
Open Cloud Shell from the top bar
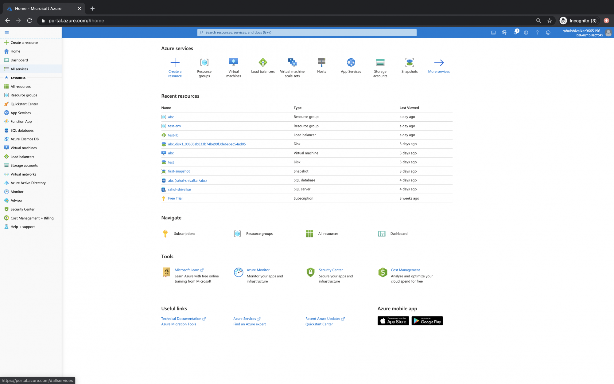(x=493, y=32)
